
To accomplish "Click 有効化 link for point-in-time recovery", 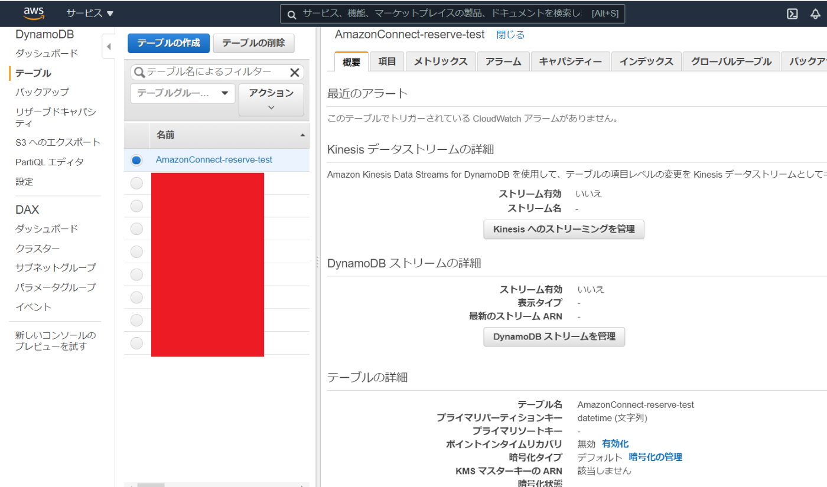I will [615, 444].
